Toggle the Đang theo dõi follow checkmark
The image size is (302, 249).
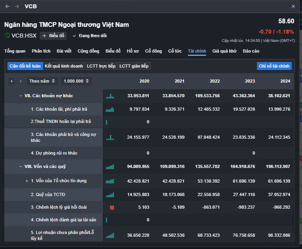(74, 36)
